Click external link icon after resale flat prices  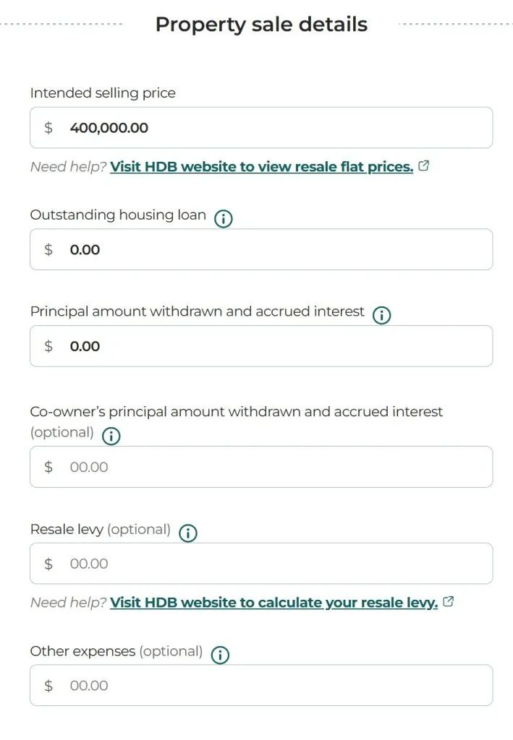click(x=424, y=165)
